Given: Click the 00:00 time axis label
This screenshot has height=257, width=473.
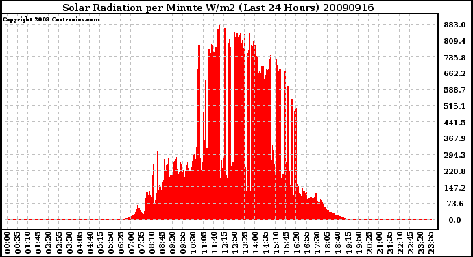Looking at the screenshot, I should [8, 243].
